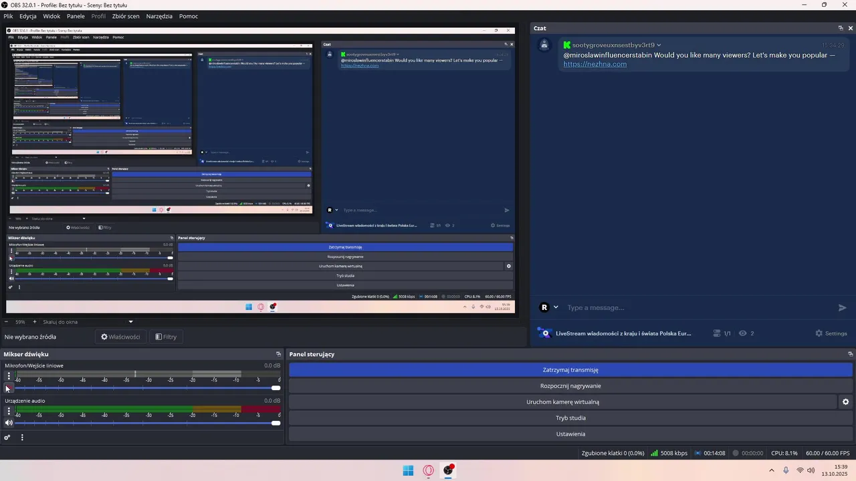The height and width of the screenshot is (481, 856).
Task: Toggle Tryb studia mode
Action: pos(570,418)
